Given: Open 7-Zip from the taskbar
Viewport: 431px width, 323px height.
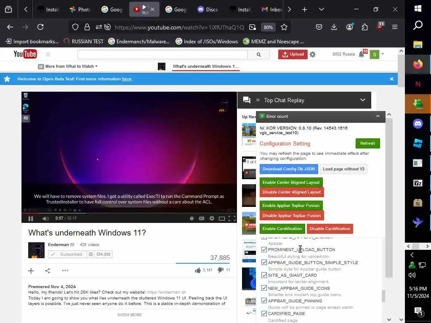Looking at the screenshot, I should tap(418, 183).
